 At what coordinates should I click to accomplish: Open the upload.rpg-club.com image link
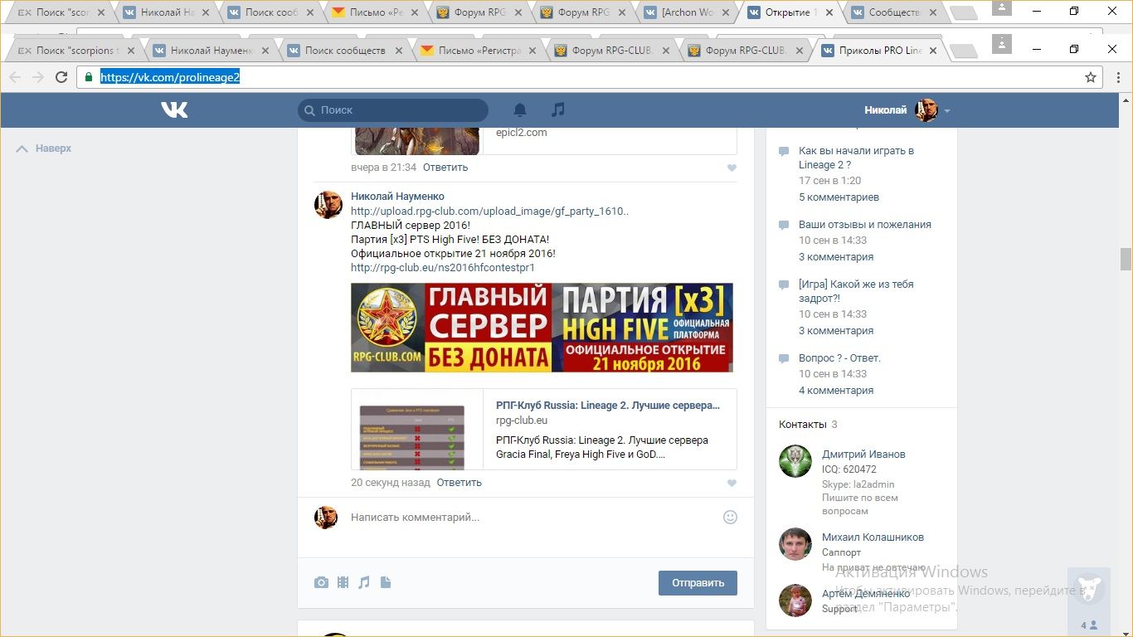[x=490, y=212]
